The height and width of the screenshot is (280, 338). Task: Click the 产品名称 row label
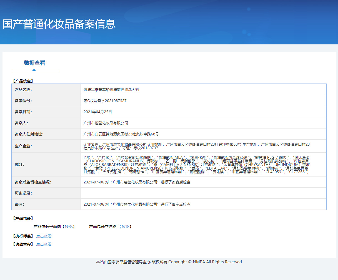(x=23, y=90)
